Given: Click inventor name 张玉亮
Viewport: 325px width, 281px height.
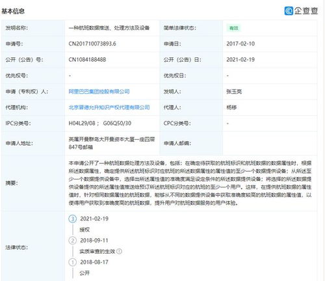Looking at the screenshot, I should tap(234, 92).
